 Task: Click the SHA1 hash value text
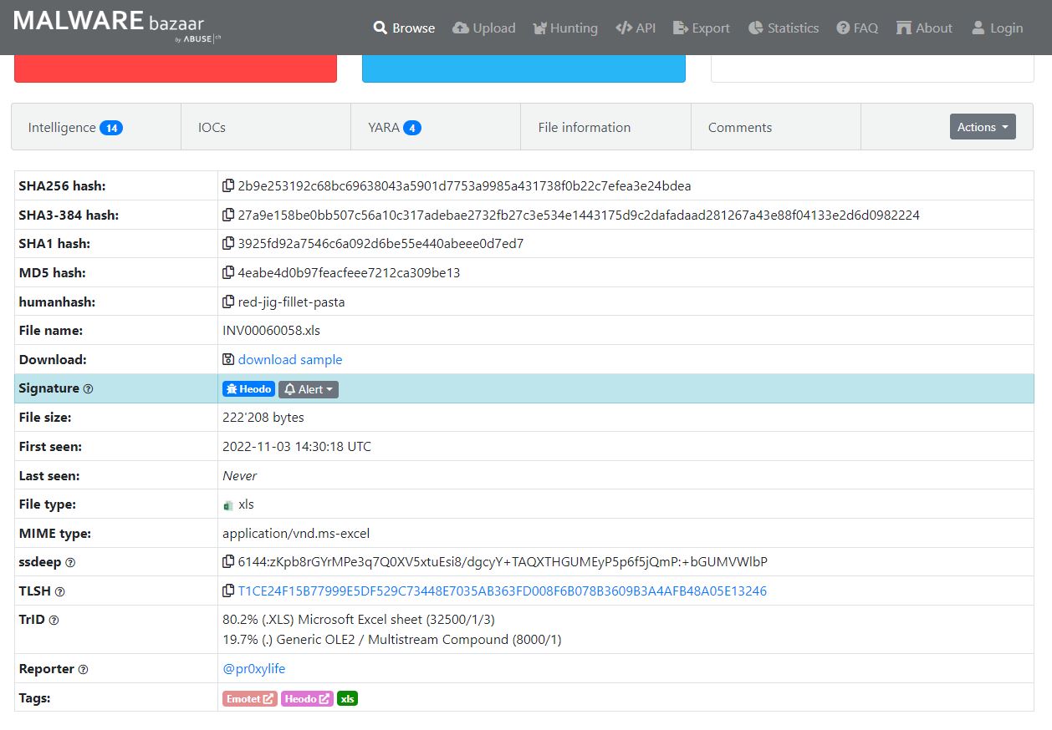tap(380, 244)
